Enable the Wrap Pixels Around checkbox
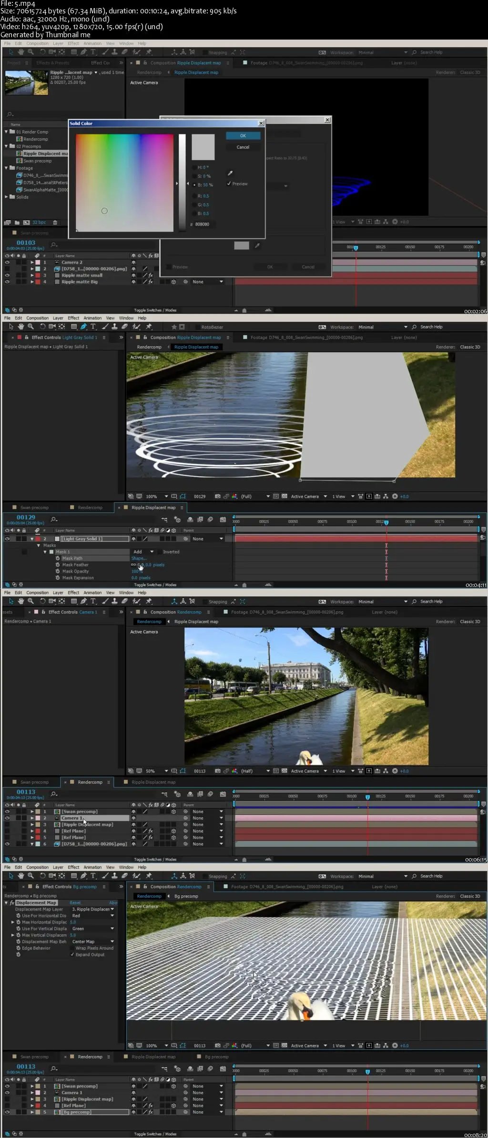Screen dimensions: 488x1138 click(x=72, y=948)
